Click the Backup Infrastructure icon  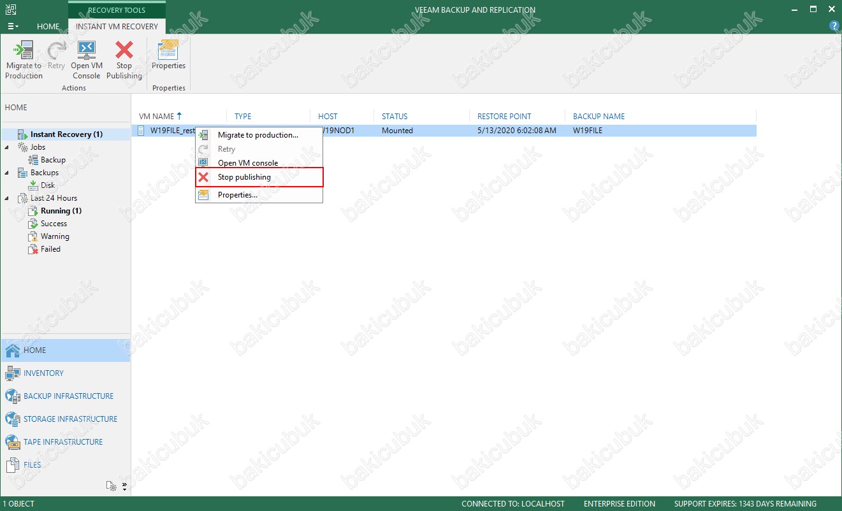[x=13, y=396]
